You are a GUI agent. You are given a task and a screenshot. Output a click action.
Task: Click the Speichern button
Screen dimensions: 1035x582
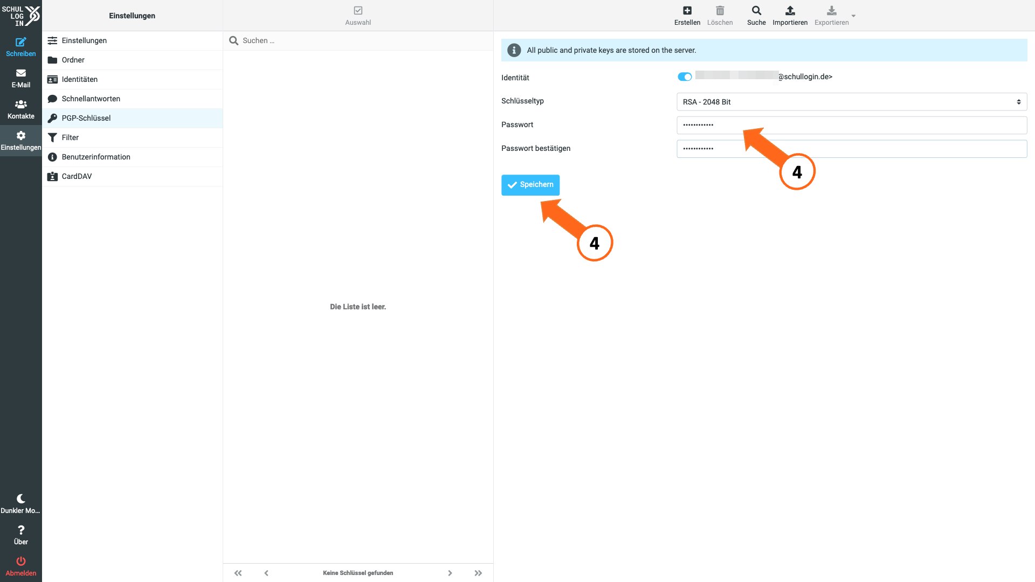pos(530,185)
